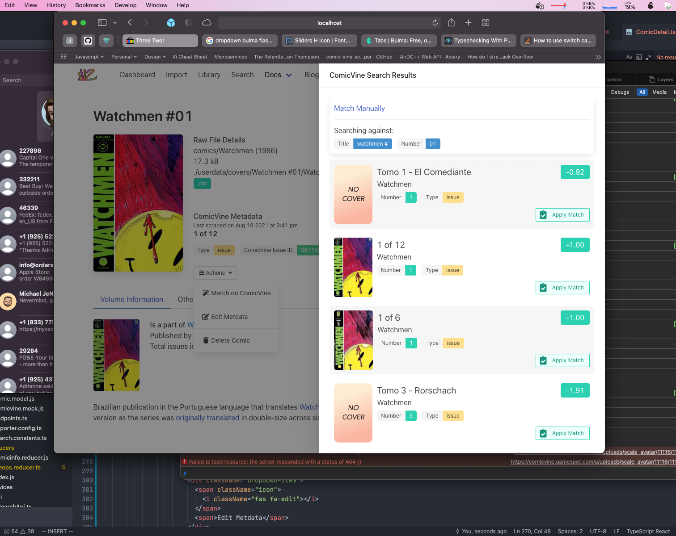
Task: Show tab overview grid icon
Action: coord(486,23)
